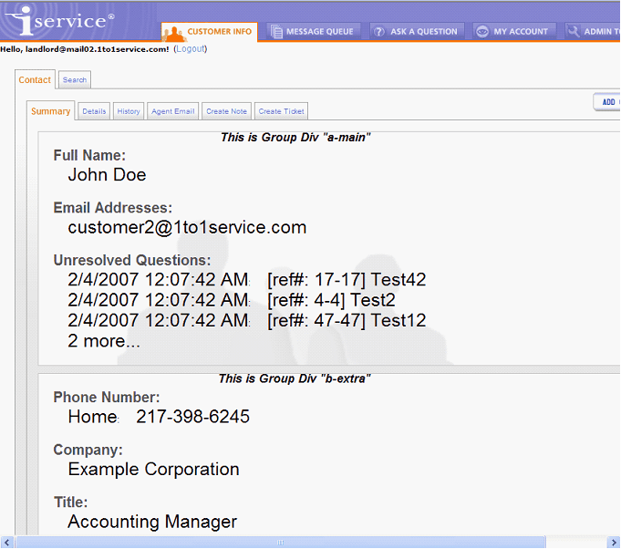Go to the Ask a Question tab
Image resolution: width=621 pixels, height=549 pixels.
tap(417, 31)
